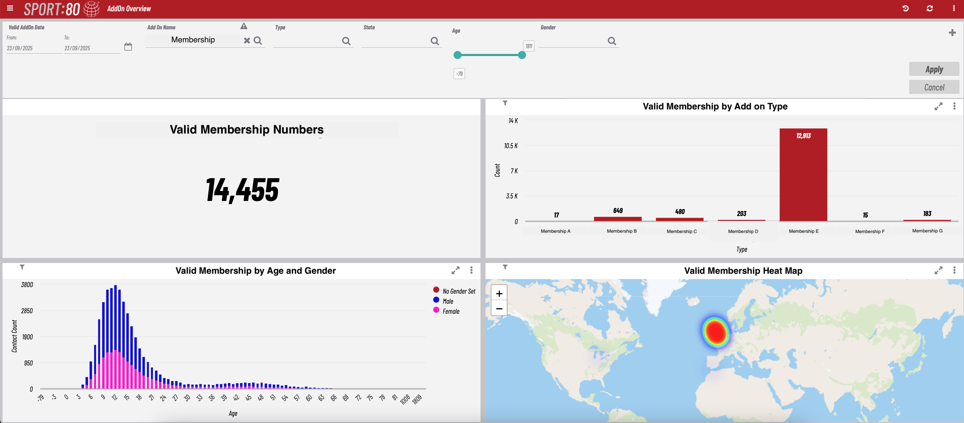
Task: Clear the Membership add-on name filter
Action: 247,41
